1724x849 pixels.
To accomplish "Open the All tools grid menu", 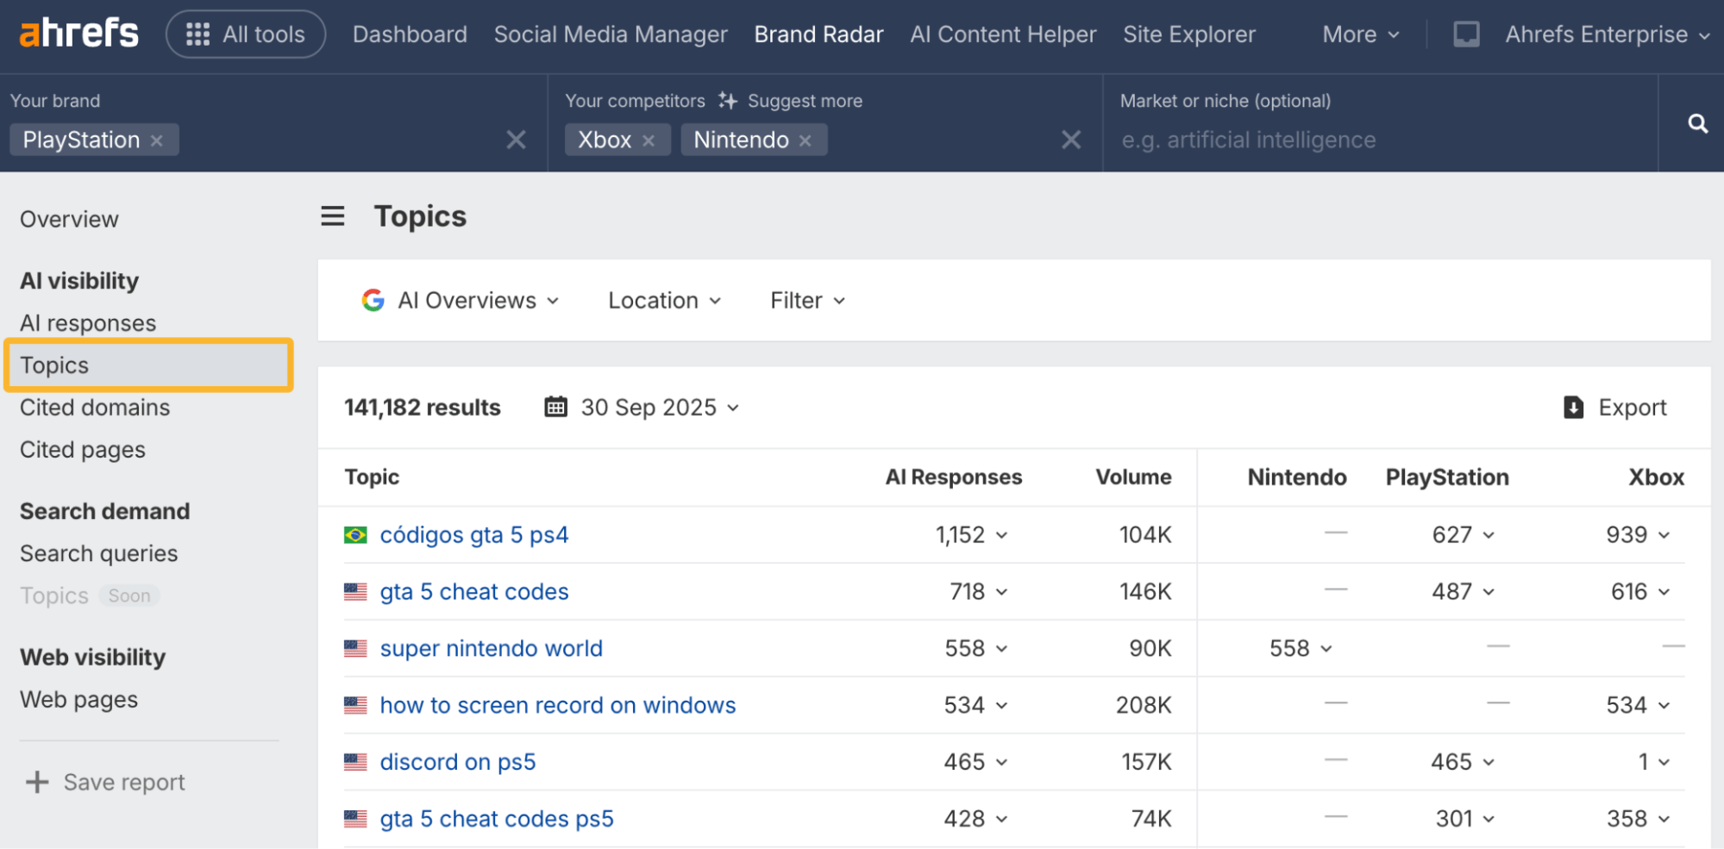I will [246, 34].
